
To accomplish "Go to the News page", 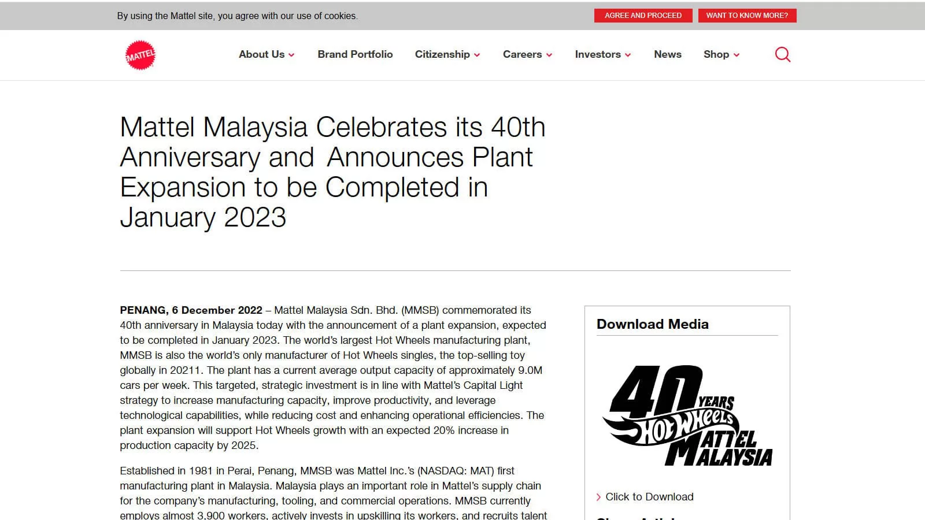I will click(668, 54).
